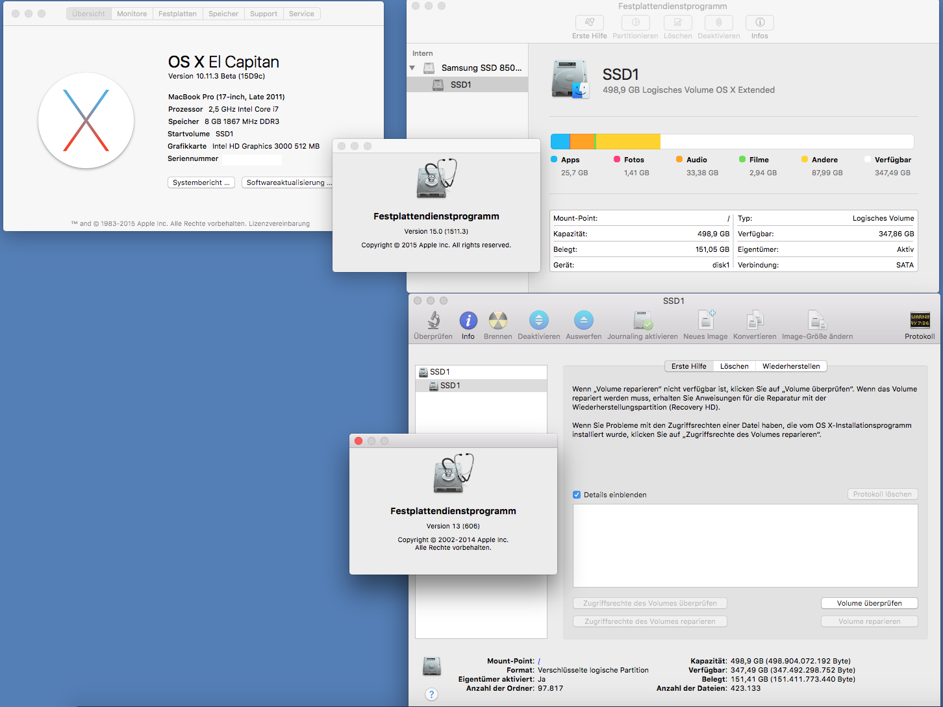The width and height of the screenshot is (943, 707).
Task: Click the Konvertieren icon
Action: click(755, 320)
